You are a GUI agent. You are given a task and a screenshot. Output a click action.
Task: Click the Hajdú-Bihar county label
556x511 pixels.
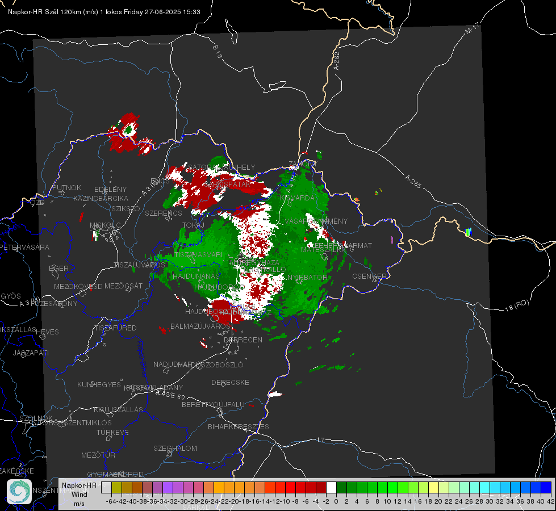tap(142, 359)
